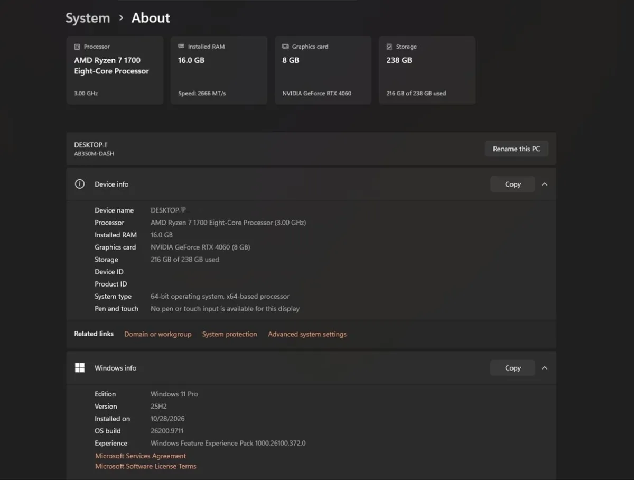Click the Rename this PC button
Viewport: 634px width, 480px height.
coord(517,149)
